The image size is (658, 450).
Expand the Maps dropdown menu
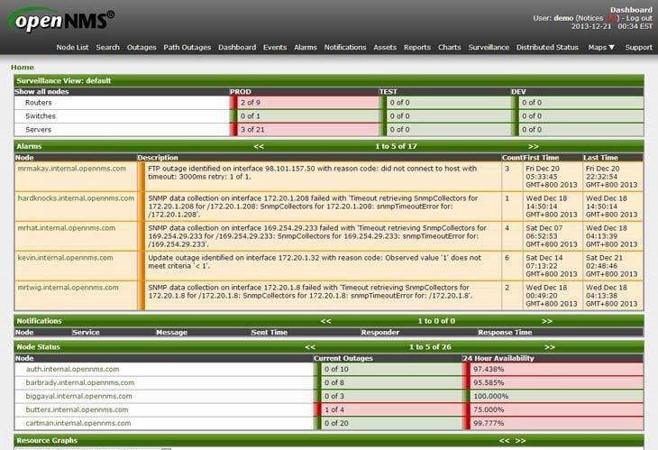tap(601, 48)
